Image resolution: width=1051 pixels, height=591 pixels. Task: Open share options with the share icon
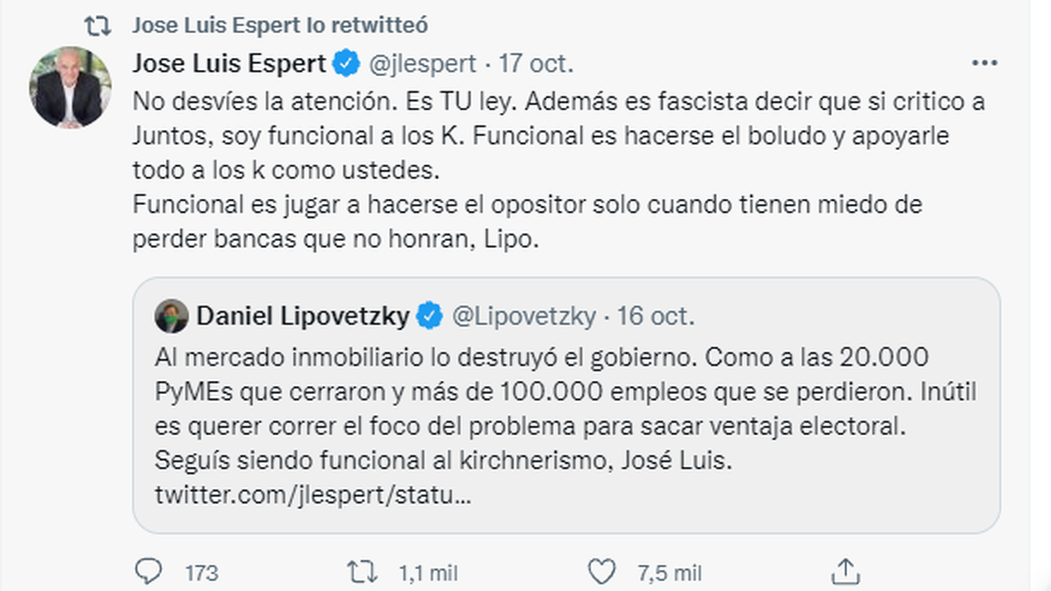point(845,570)
